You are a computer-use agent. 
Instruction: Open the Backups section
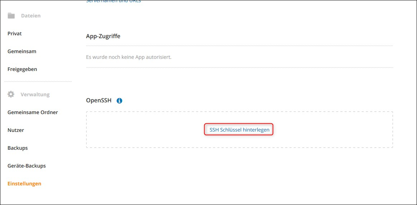click(17, 148)
